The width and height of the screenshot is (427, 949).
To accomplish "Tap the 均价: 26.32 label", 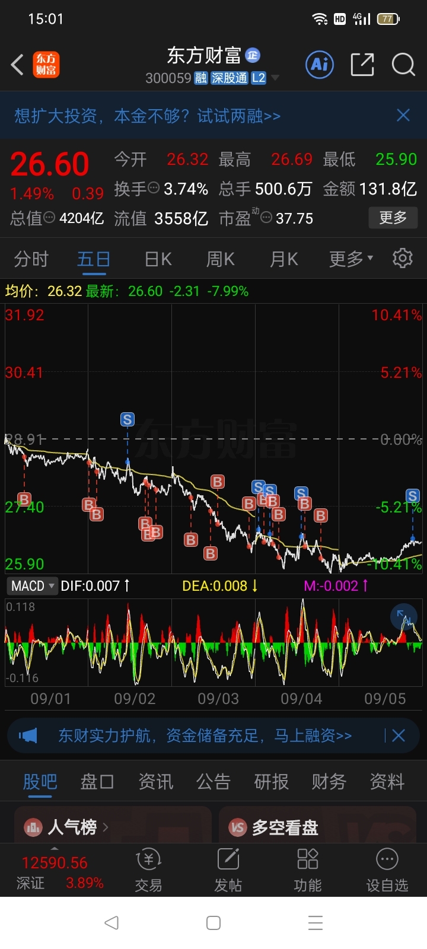I will (43, 291).
